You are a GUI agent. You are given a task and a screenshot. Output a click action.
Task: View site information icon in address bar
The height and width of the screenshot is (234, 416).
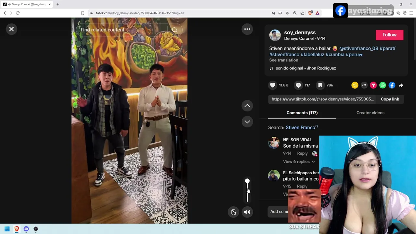(91, 13)
